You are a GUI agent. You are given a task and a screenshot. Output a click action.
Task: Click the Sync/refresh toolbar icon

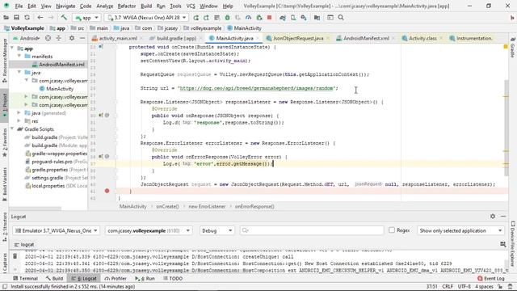[x=27, y=18]
